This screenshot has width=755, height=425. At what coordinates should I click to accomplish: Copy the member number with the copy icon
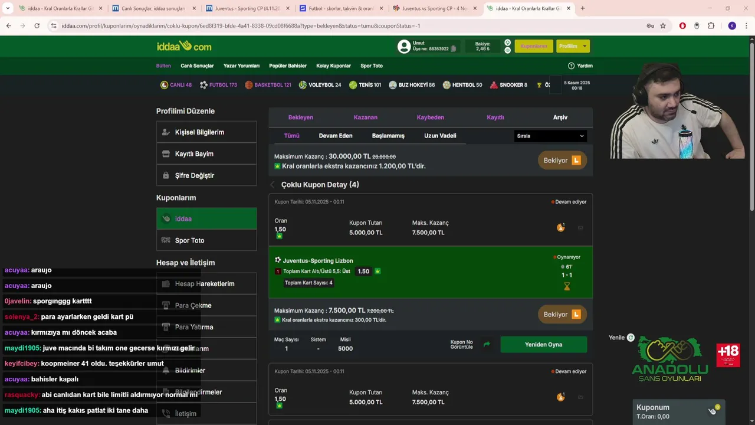454,49
